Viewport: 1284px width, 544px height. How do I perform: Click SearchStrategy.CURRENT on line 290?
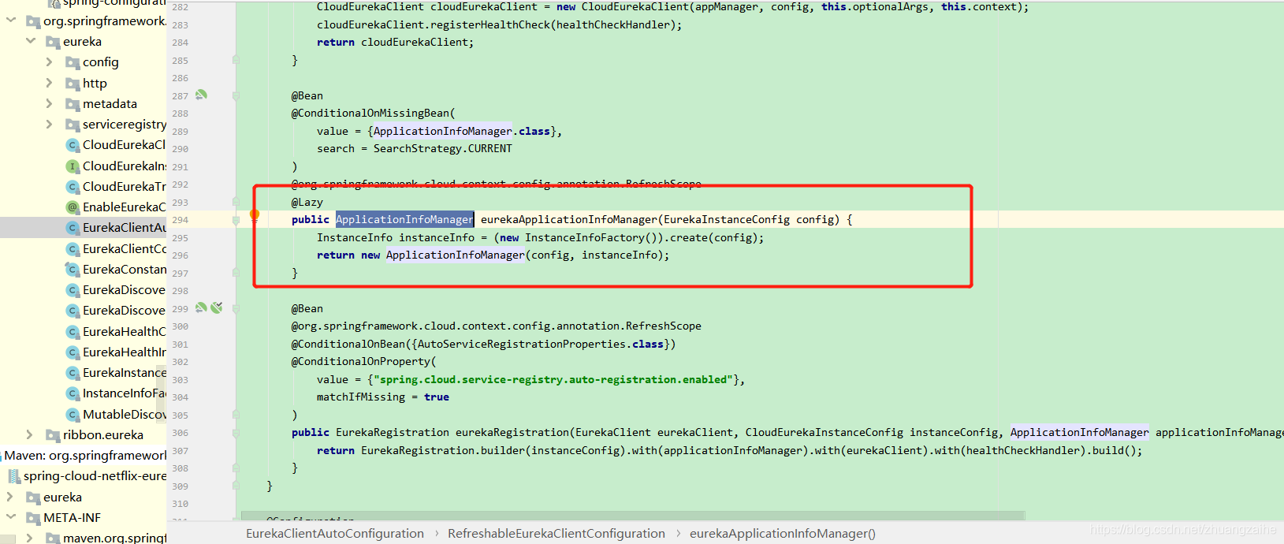point(443,148)
